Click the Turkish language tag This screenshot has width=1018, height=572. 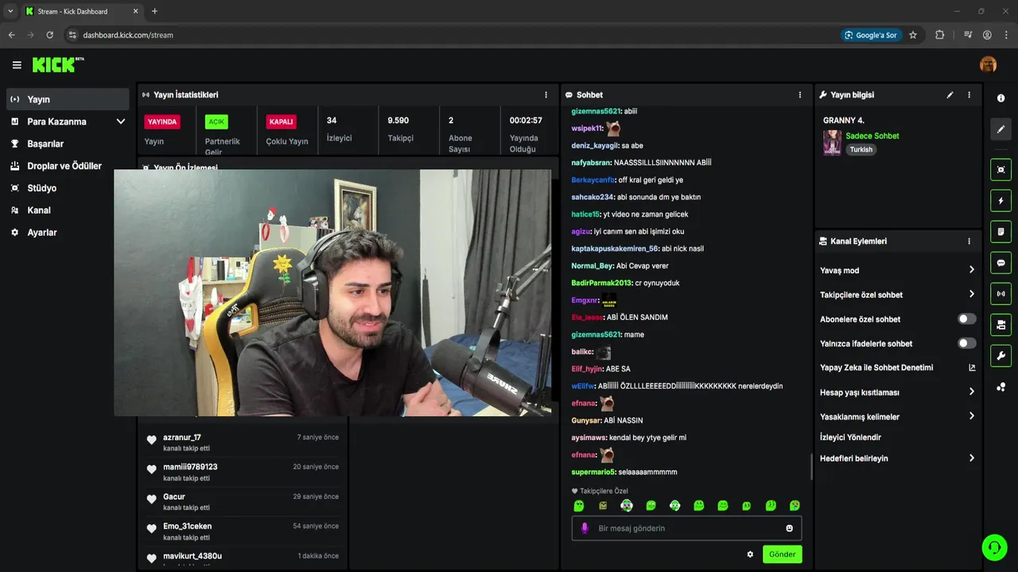(x=861, y=149)
